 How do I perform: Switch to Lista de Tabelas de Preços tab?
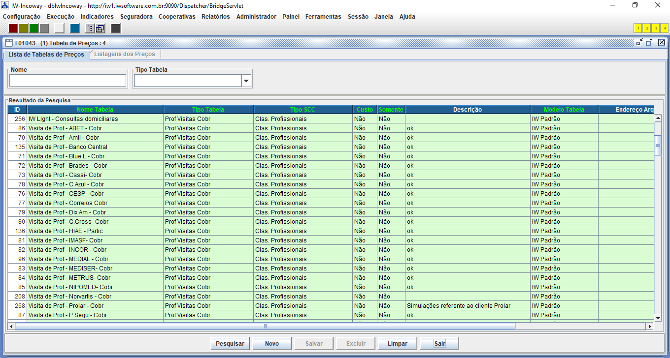coord(46,55)
